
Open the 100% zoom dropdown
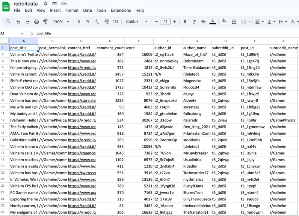pos(61,22)
